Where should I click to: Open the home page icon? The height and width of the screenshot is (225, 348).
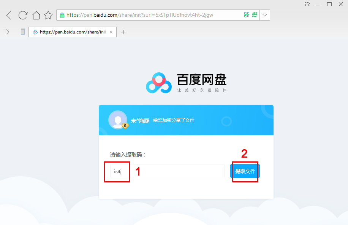36,15
